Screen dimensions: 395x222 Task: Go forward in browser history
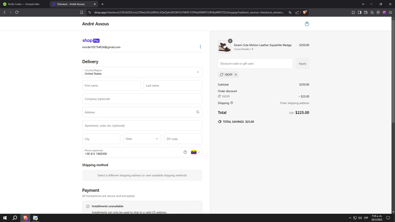(11, 12)
